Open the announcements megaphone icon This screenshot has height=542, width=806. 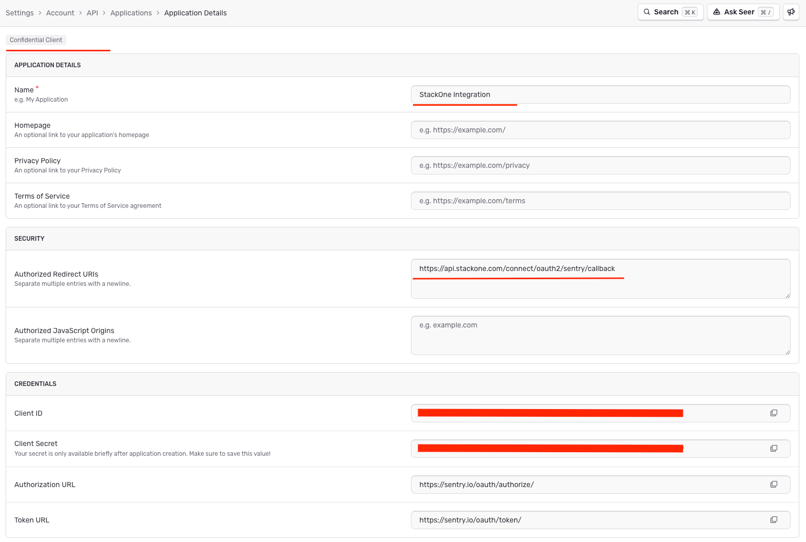pyautogui.click(x=791, y=12)
